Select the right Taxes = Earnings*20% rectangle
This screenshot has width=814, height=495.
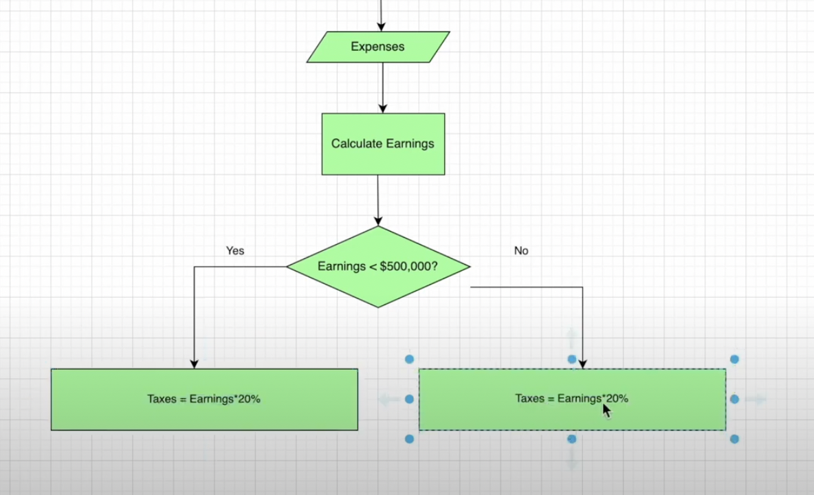572,399
